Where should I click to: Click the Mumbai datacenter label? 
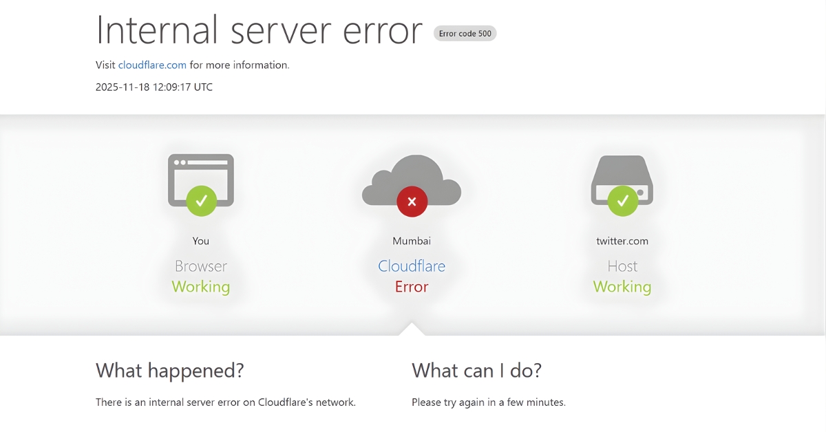(x=411, y=241)
